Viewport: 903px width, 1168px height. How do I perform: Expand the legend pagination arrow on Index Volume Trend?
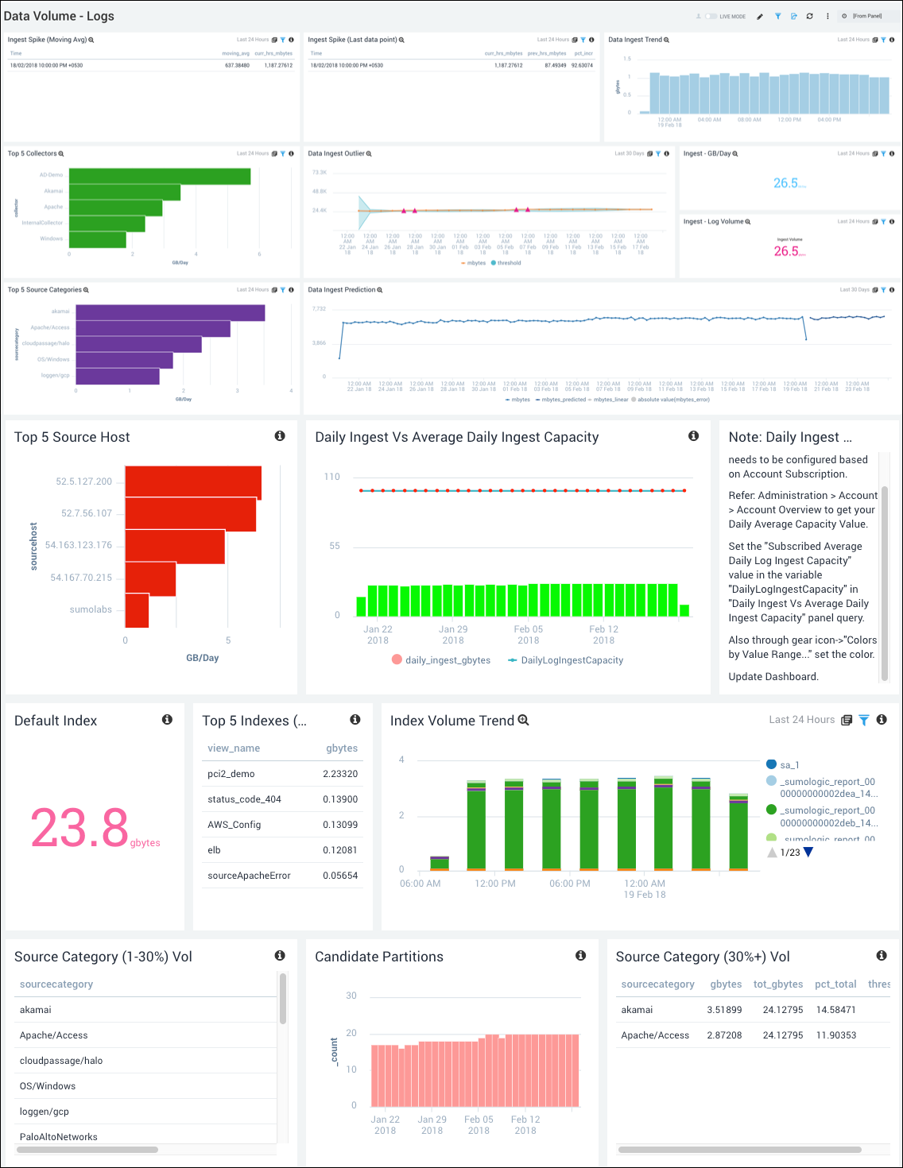808,852
